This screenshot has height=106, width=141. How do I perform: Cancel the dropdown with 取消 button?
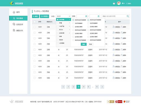coord(91,44)
